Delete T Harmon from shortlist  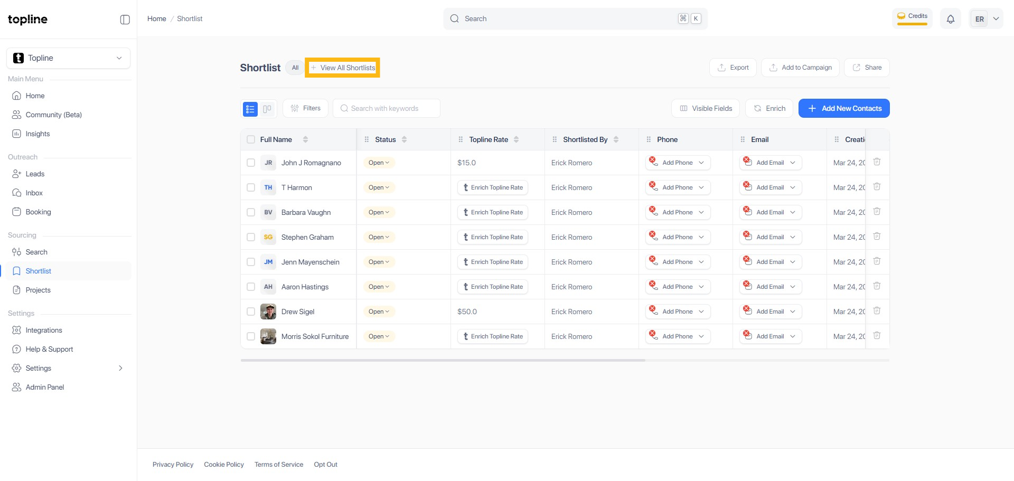(x=877, y=186)
